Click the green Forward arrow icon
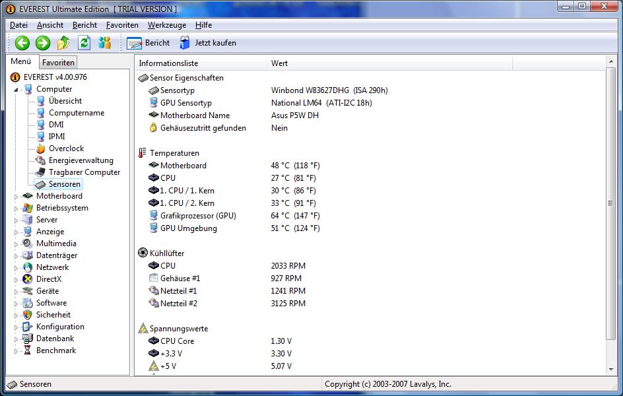Screen dimensions: 623x396 click(x=43, y=43)
